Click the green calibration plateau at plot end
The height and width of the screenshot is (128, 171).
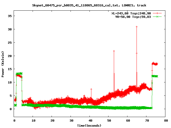coord(155,76)
